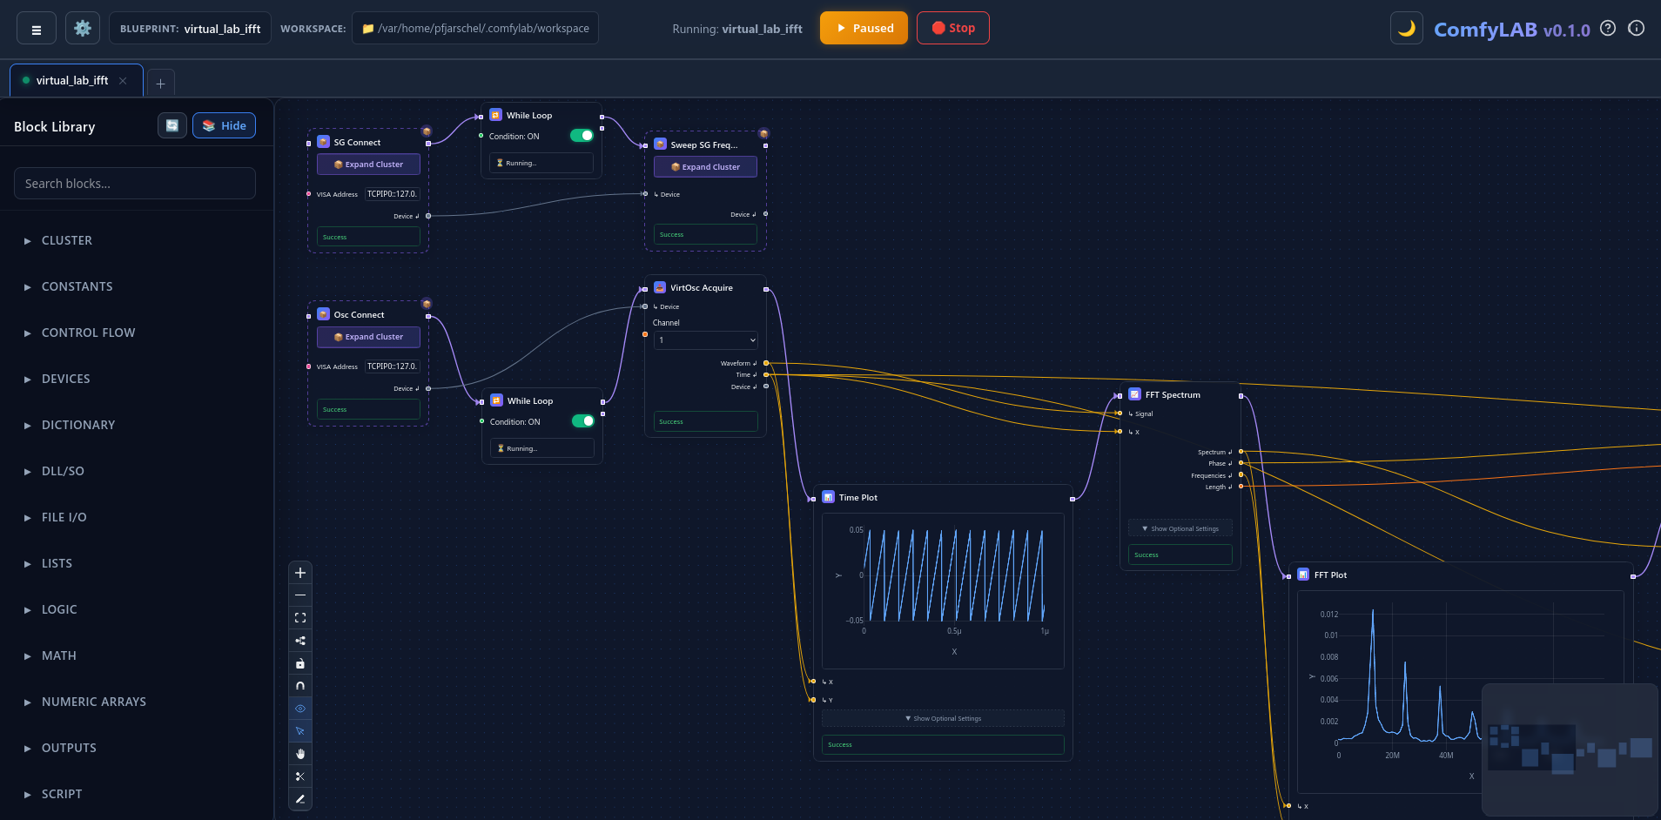Image resolution: width=1661 pixels, height=820 pixels.
Task: Click the Search blocks input field
Action: tap(135, 184)
